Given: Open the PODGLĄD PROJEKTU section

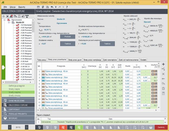Looking at the screenshot, I should coord(18,114).
